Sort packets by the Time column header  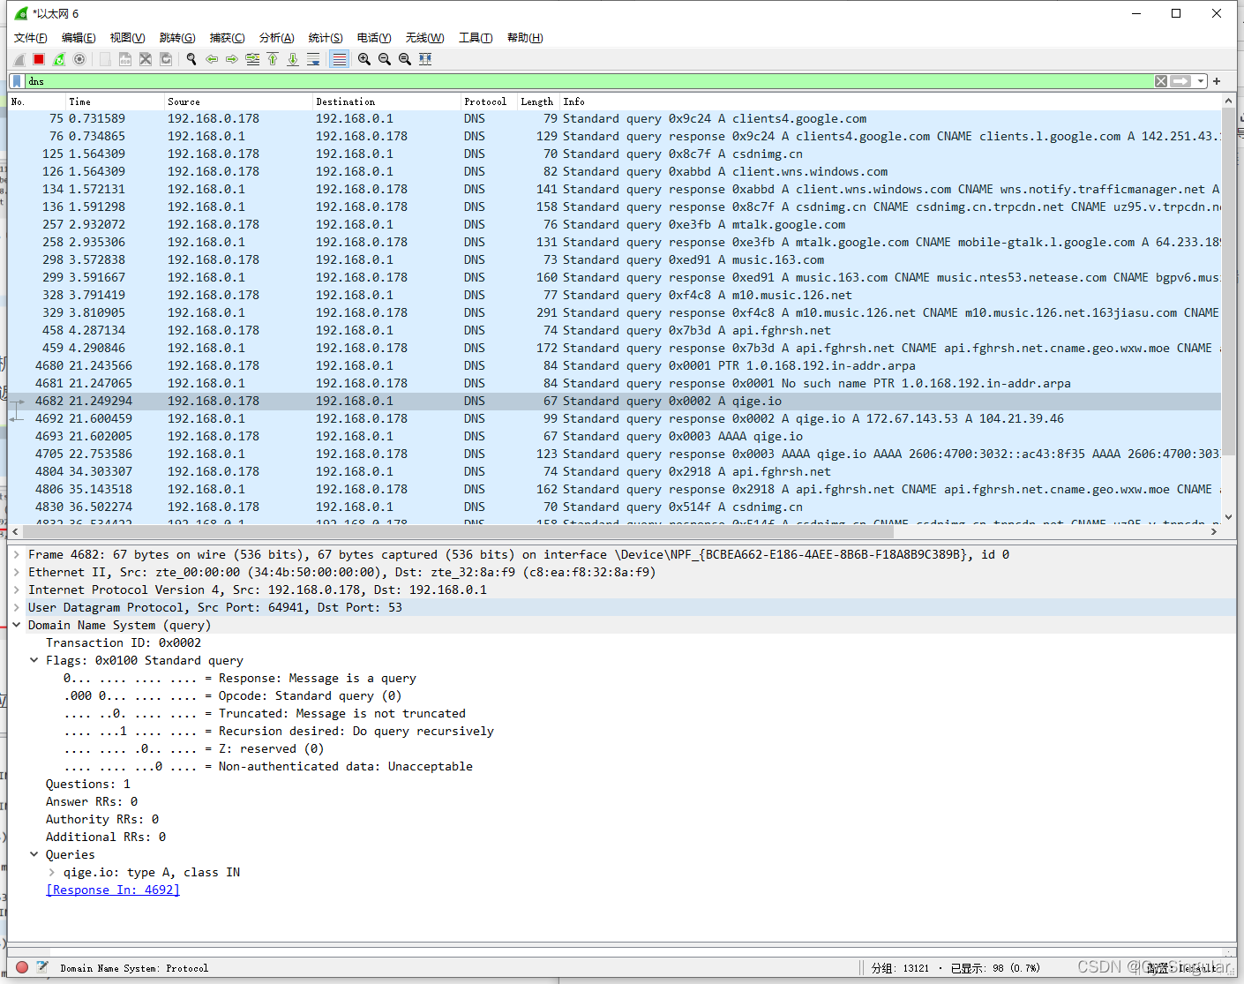tap(115, 101)
